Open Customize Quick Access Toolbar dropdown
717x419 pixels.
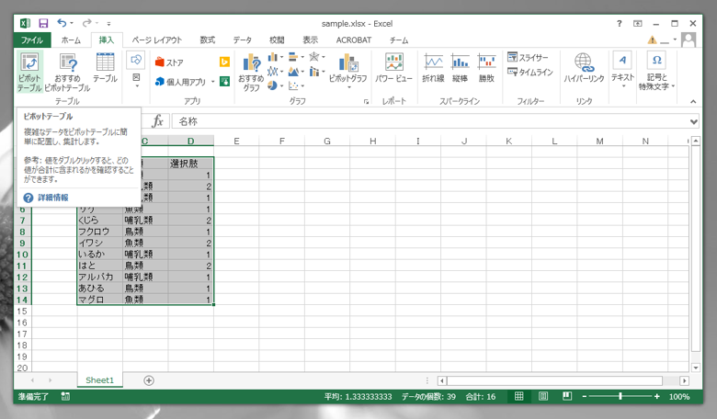[108, 23]
